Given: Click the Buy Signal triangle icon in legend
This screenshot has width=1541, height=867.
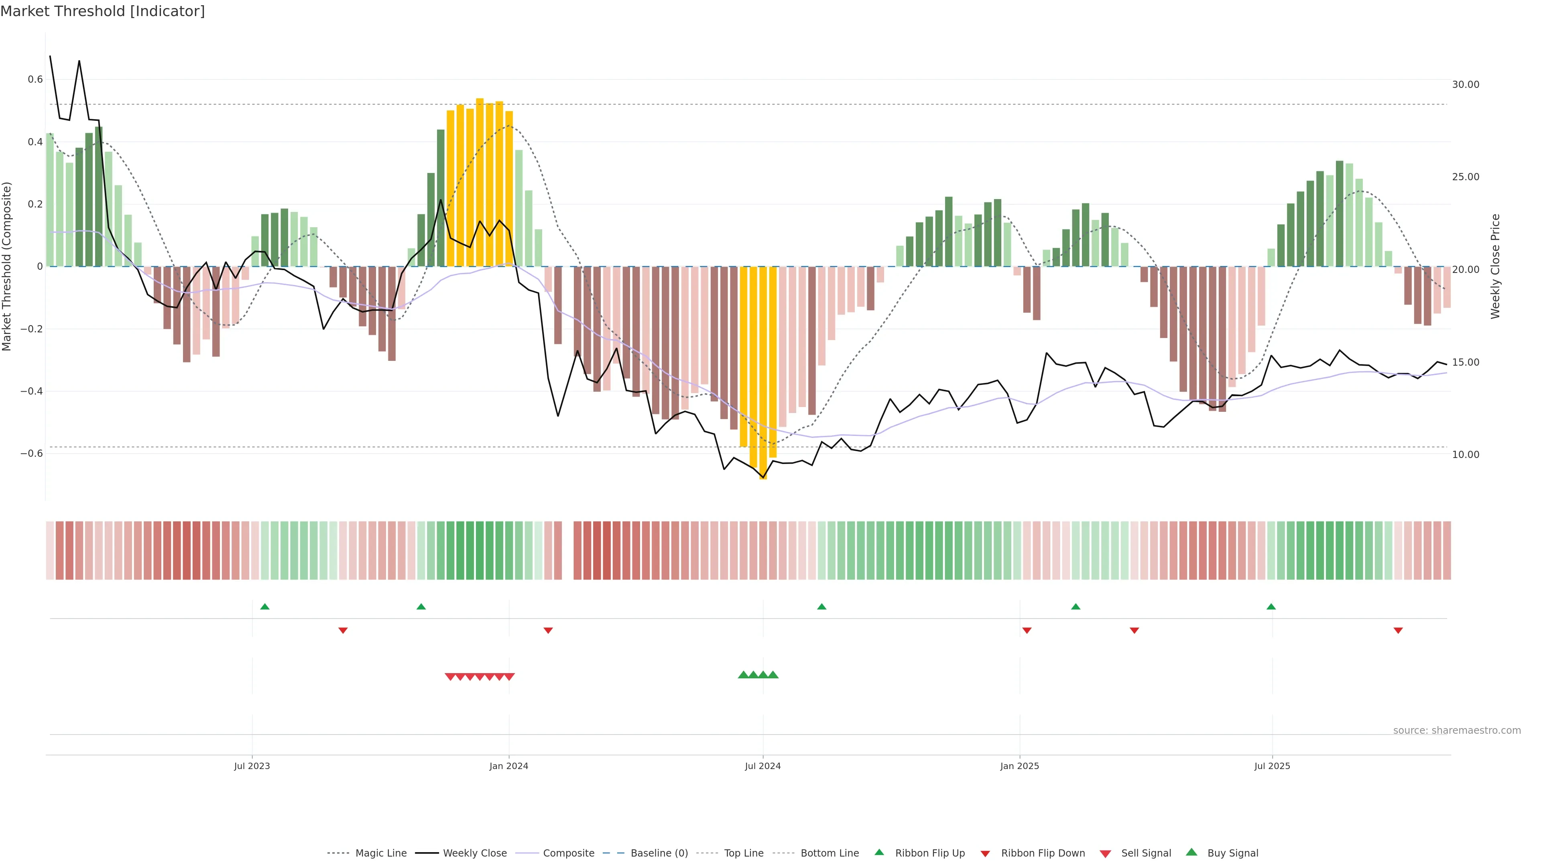Looking at the screenshot, I should 1191,852.
